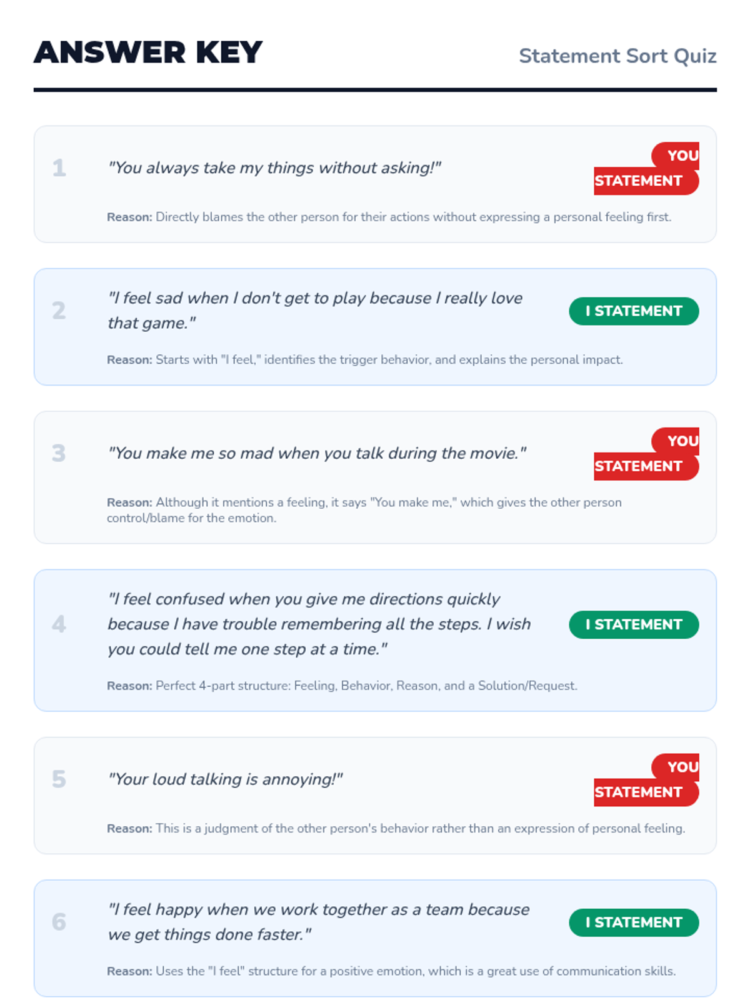Click the I STATEMENT badge on question 6
The height and width of the screenshot is (1000, 750).
coord(633,922)
